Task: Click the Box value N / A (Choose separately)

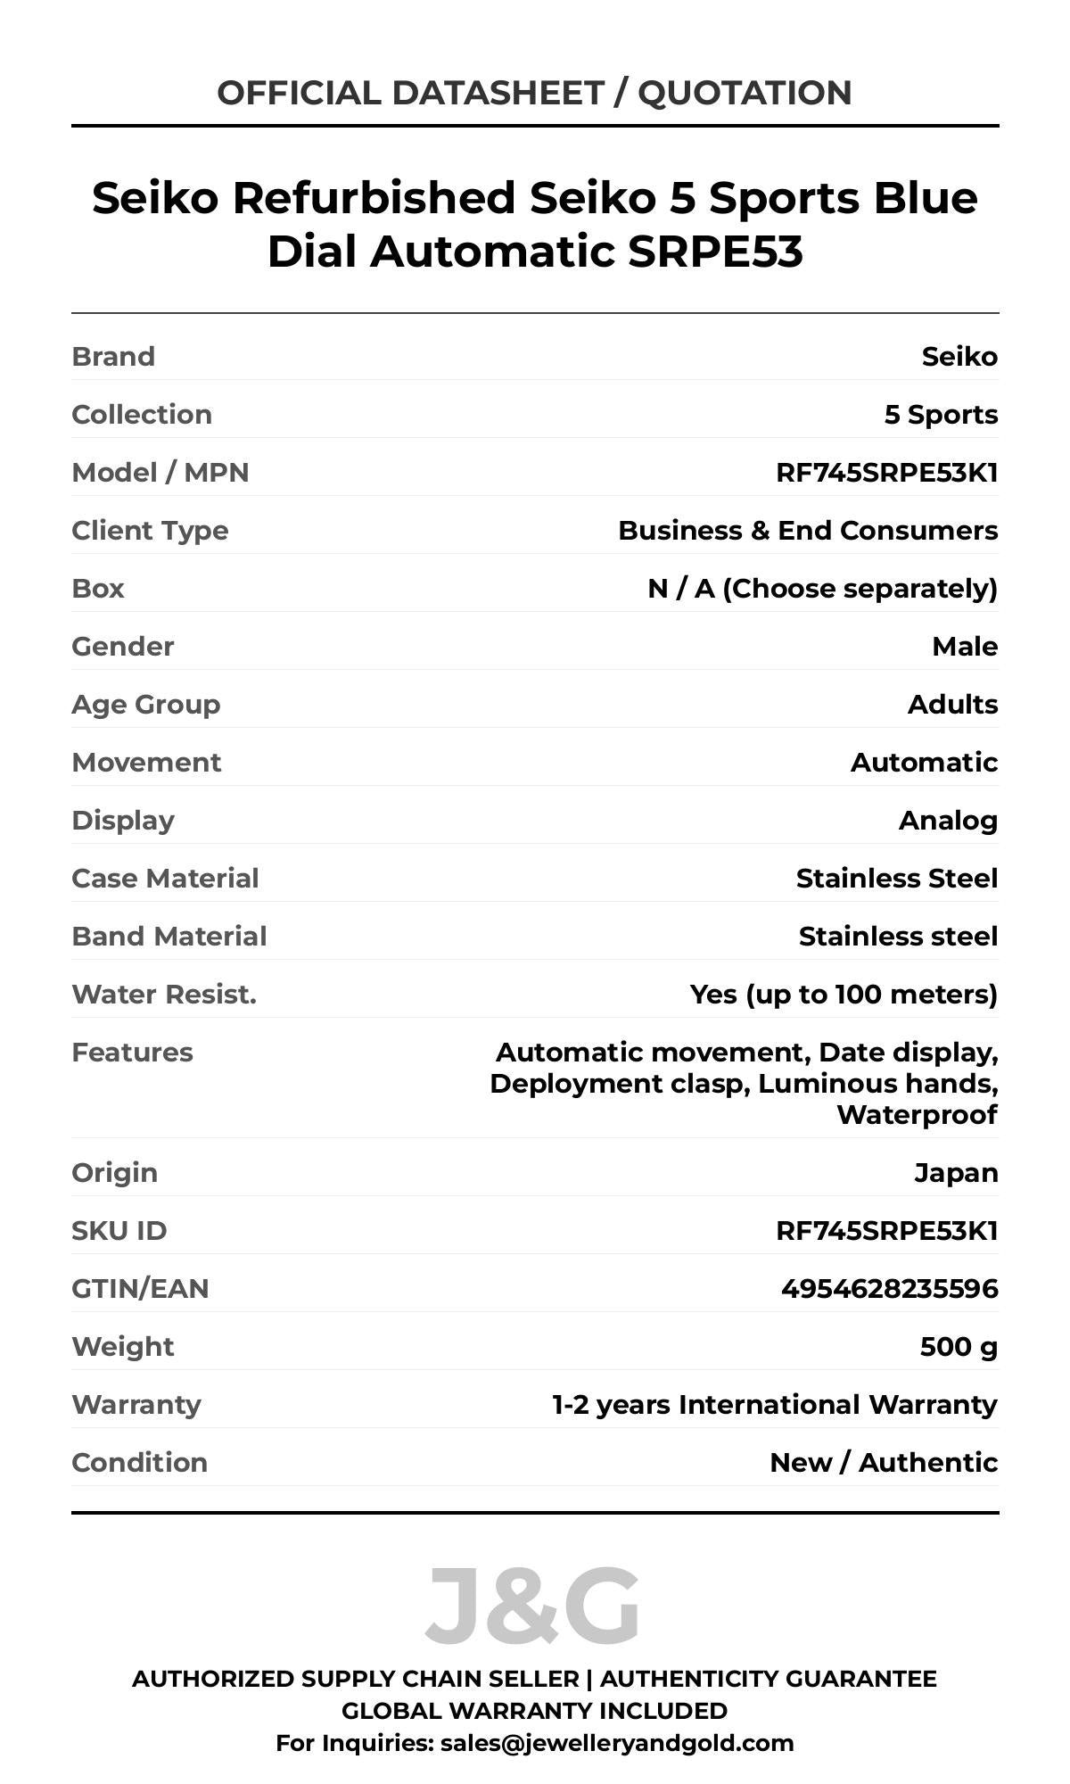Action: click(x=822, y=588)
